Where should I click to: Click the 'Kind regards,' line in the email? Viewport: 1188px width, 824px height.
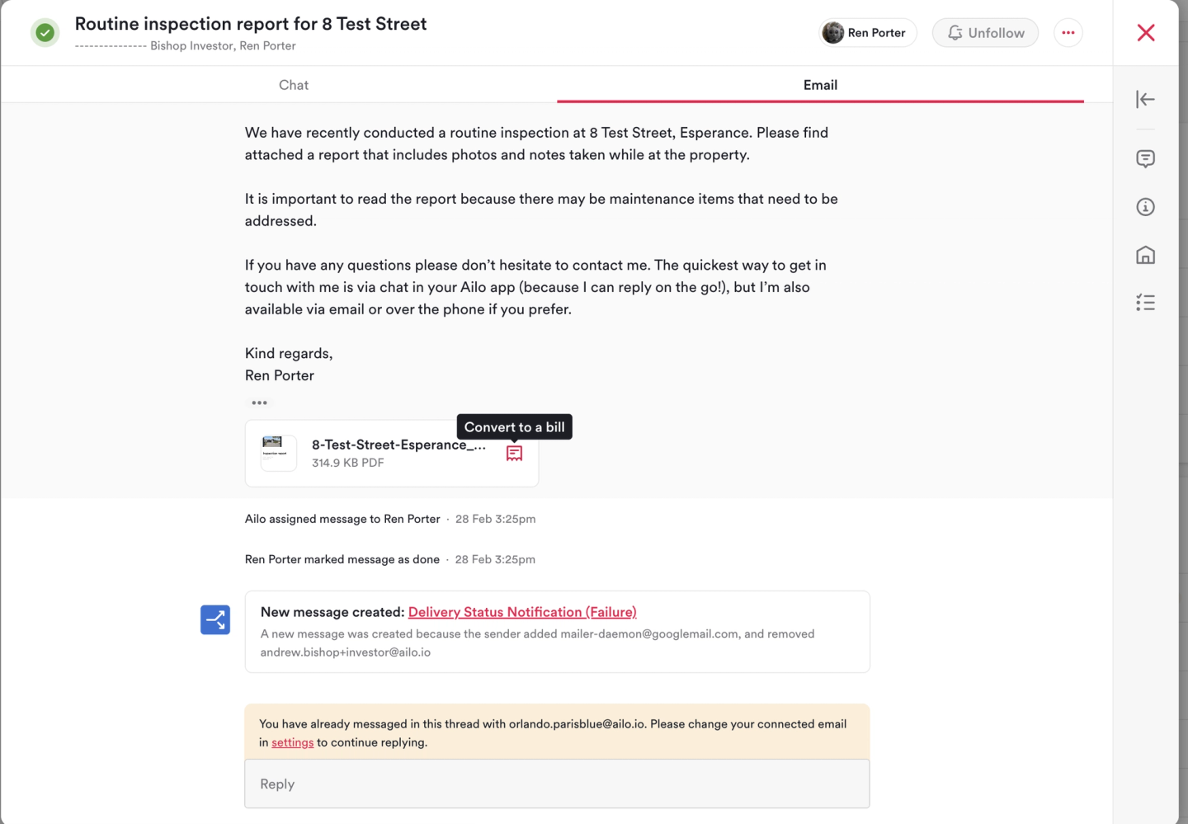pyautogui.click(x=289, y=353)
